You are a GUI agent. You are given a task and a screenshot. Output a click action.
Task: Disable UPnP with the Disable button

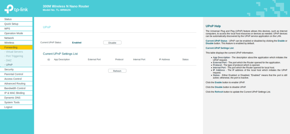(x=112, y=43)
